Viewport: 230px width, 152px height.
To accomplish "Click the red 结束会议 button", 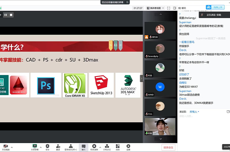I will point(169,147).
